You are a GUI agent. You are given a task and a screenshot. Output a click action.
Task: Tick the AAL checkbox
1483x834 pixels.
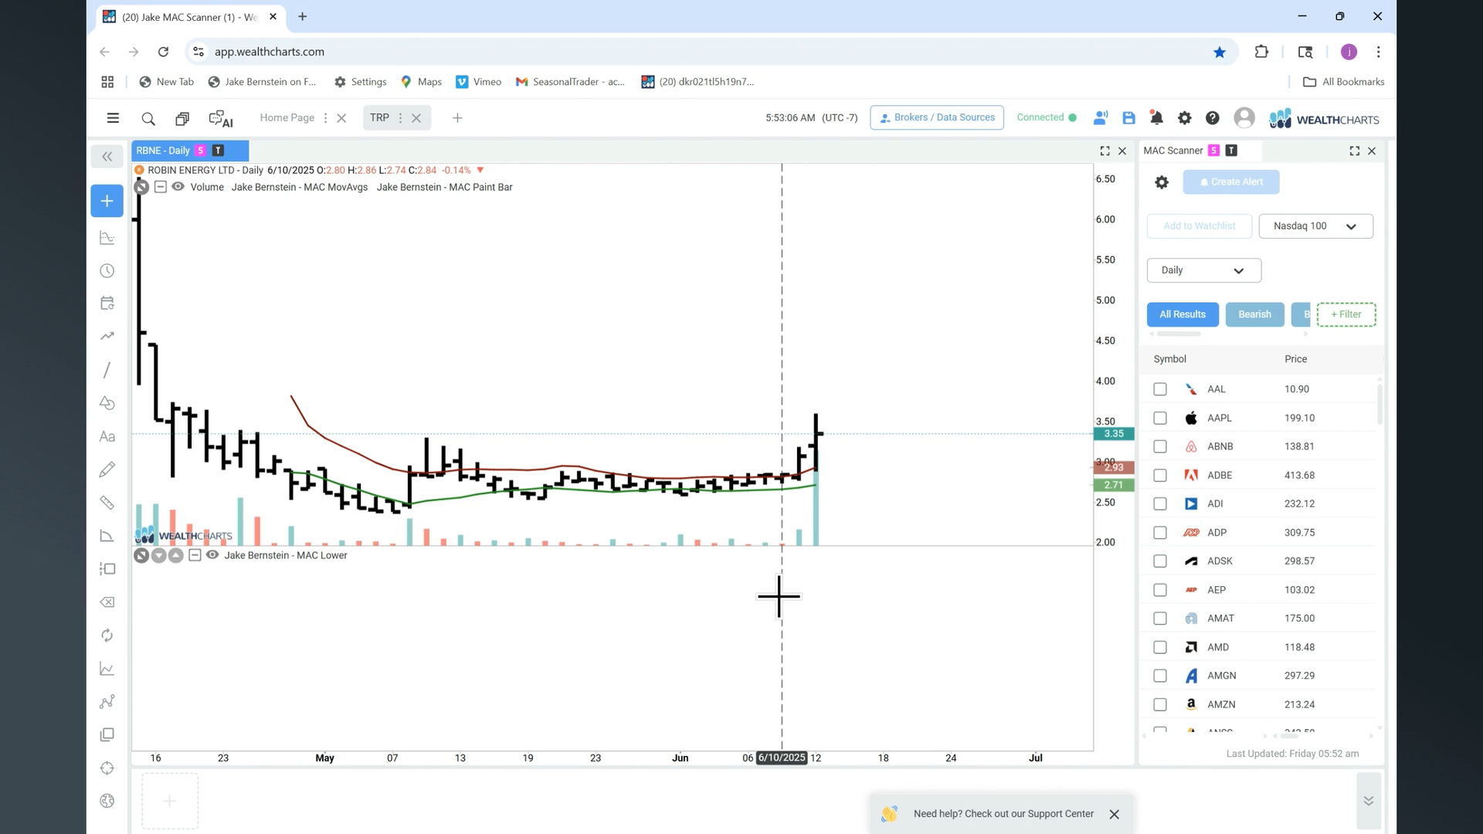pyautogui.click(x=1160, y=389)
